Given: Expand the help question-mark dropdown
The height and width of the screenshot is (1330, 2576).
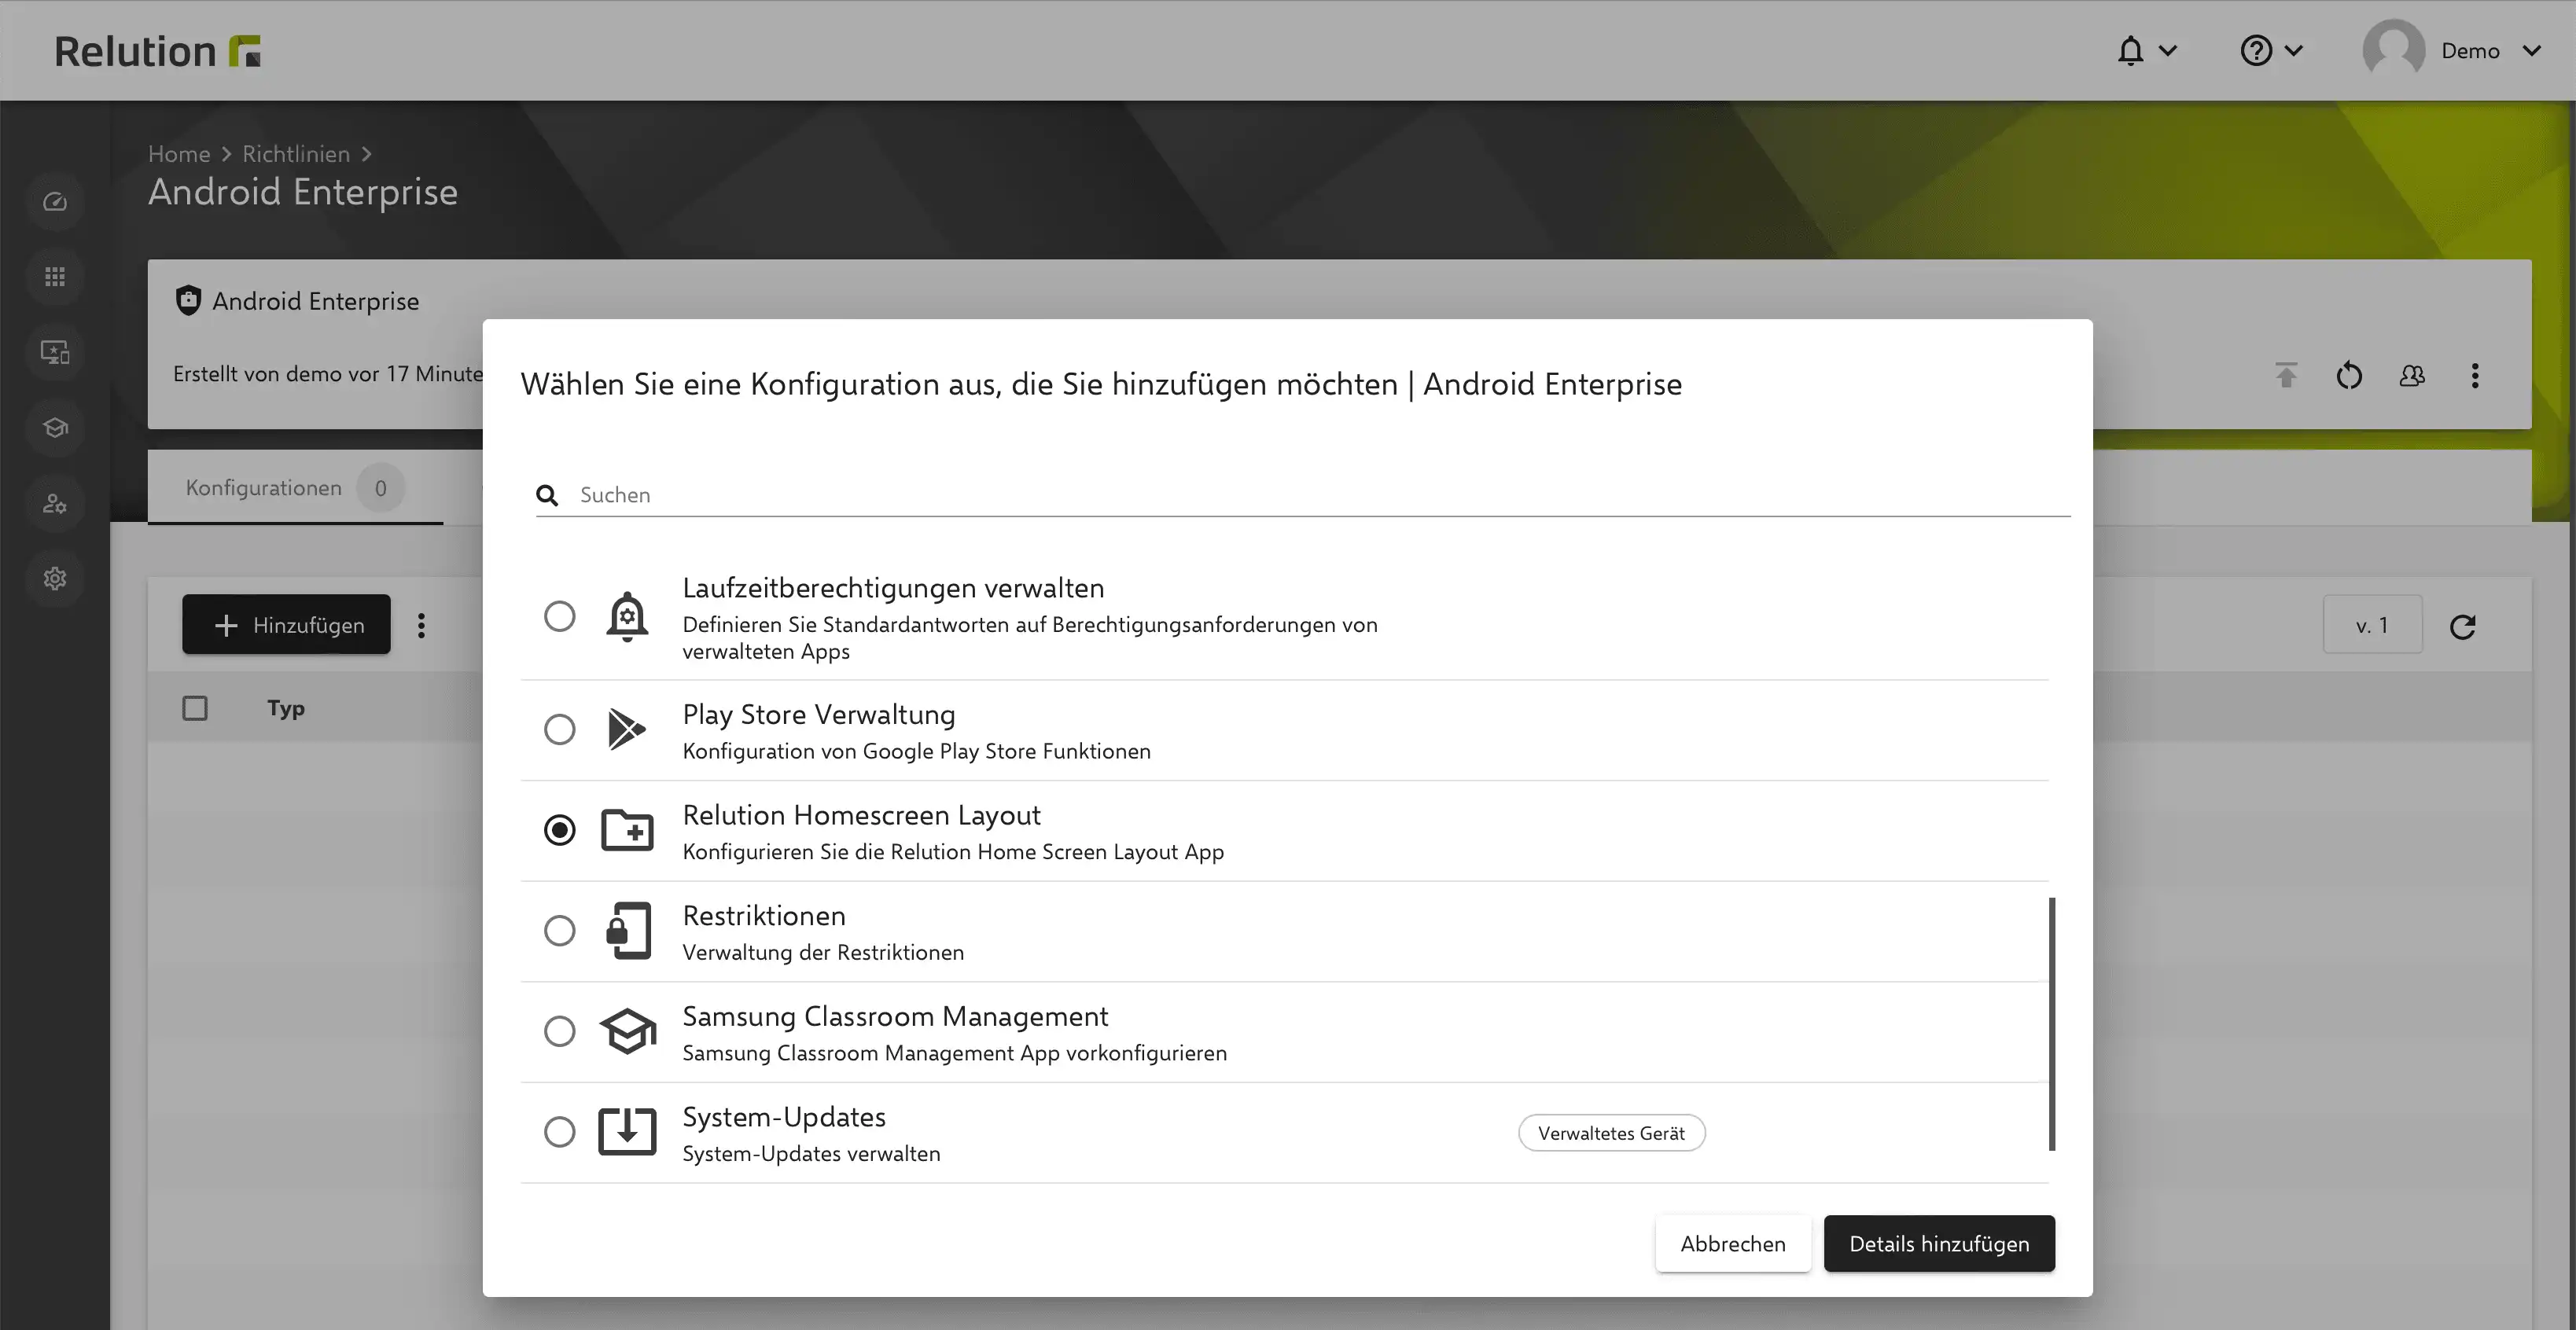Looking at the screenshot, I should pyautogui.click(x=2271, y=50).
